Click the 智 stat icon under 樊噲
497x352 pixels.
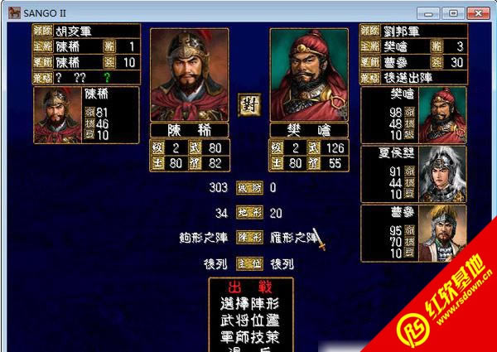point(315,163)
